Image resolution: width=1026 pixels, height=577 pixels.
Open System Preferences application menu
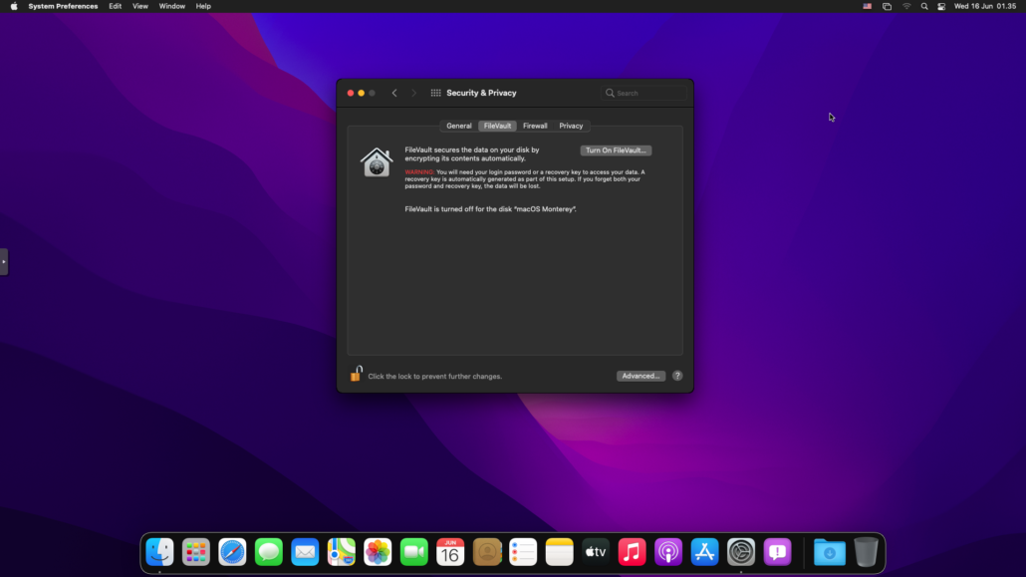63,6
